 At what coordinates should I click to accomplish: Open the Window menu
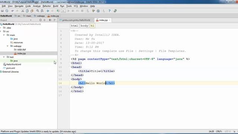click(84, 6)
